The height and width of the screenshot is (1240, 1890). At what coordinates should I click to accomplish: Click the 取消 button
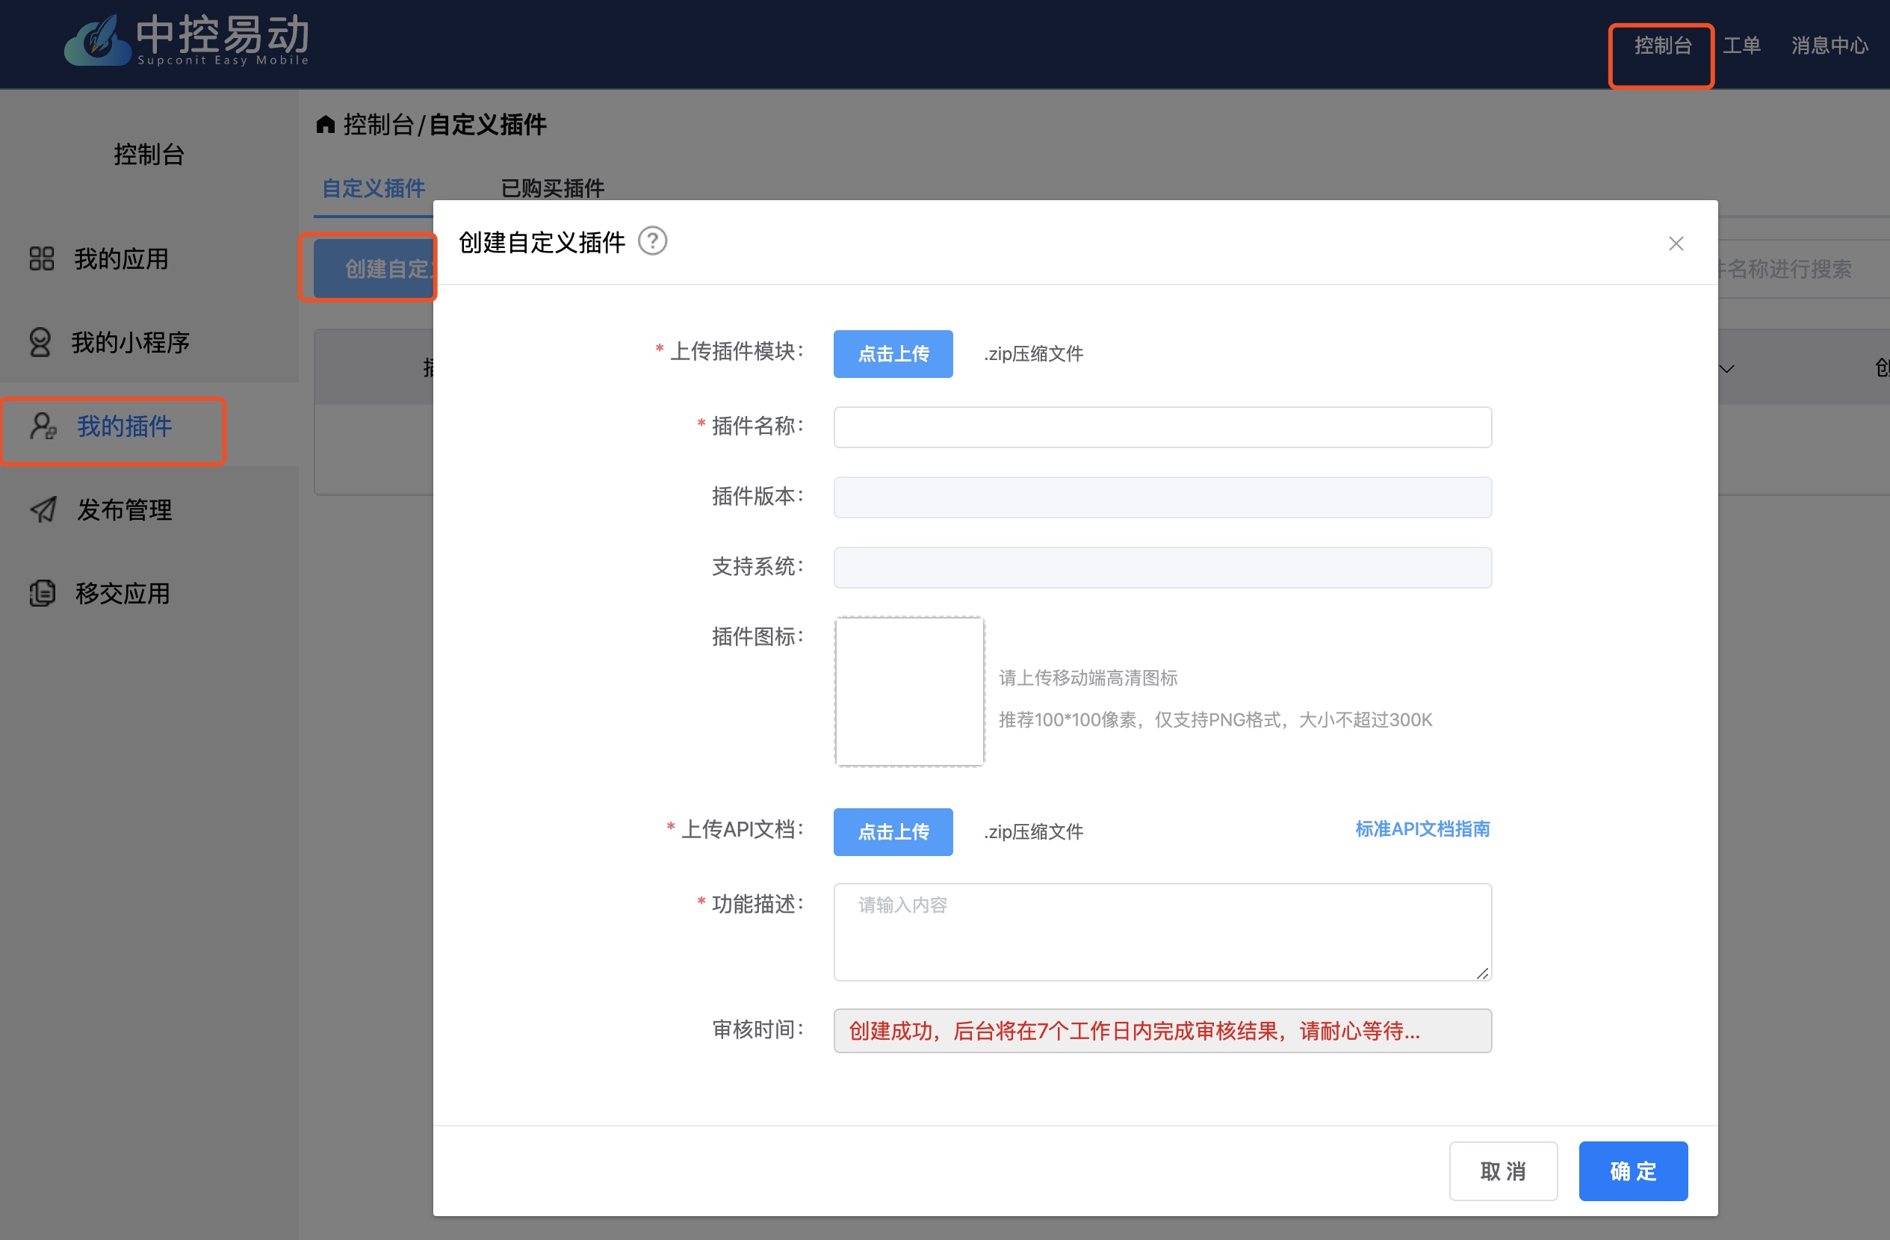[x=1502, y=1171]
